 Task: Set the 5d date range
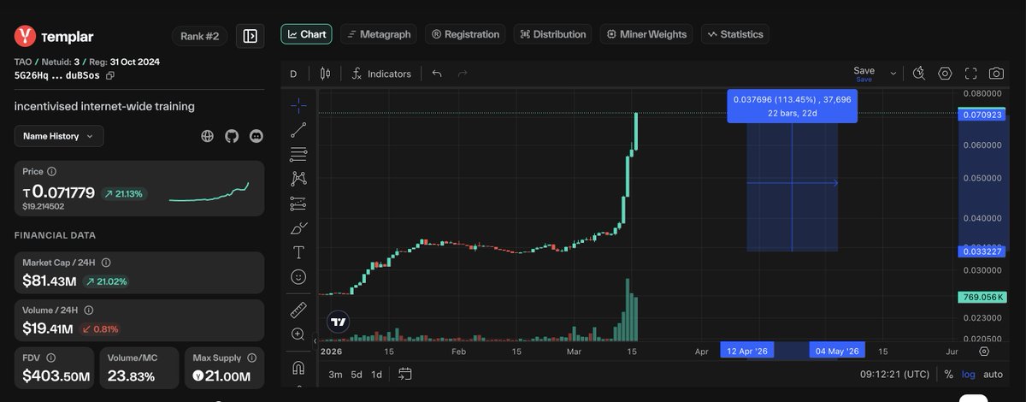(357, 374)
